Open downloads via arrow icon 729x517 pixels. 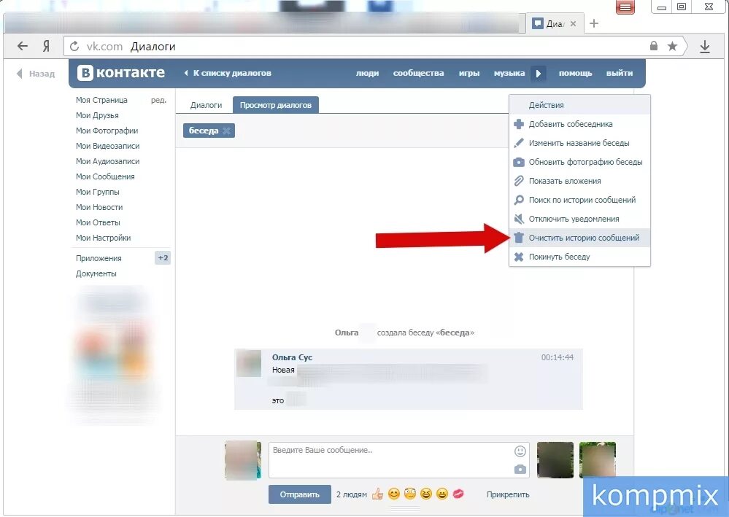[x=705, y=47]
